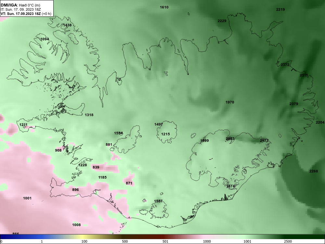This screenshot has height=244, width=325.
Task: Click the 2177 height value
Action: pos(264,141)
